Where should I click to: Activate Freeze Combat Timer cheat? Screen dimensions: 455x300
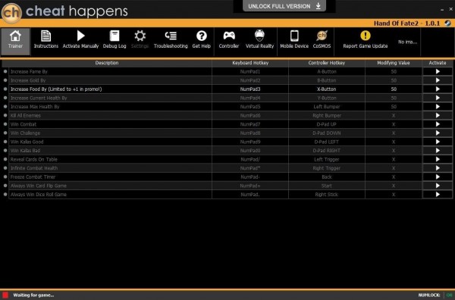pos(438,177)
